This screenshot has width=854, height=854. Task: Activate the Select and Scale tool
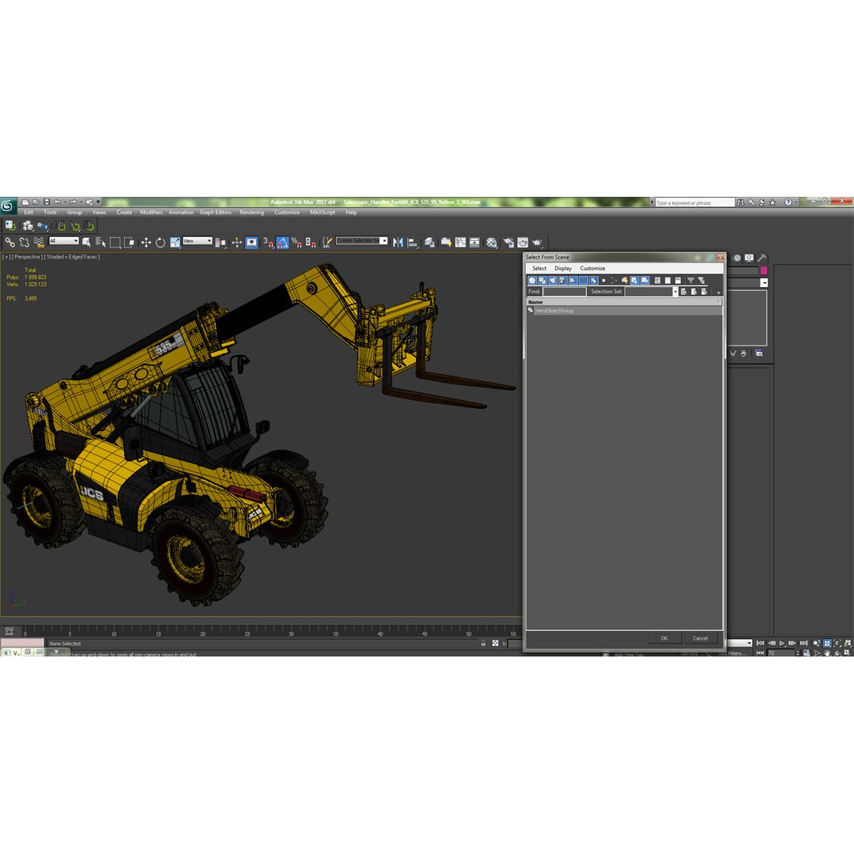tap(175, 243)
